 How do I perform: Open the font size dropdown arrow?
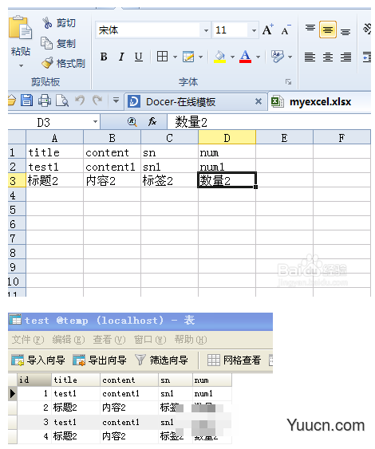pyautogui.click(x=254, y=30)
